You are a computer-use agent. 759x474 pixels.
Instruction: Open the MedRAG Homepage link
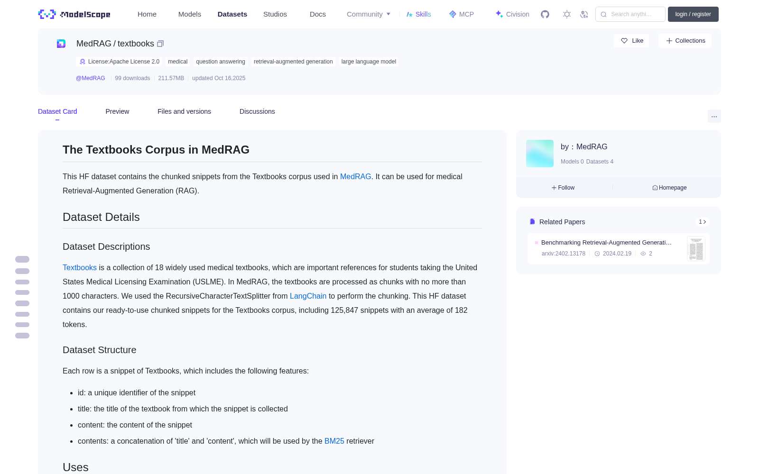669,188
